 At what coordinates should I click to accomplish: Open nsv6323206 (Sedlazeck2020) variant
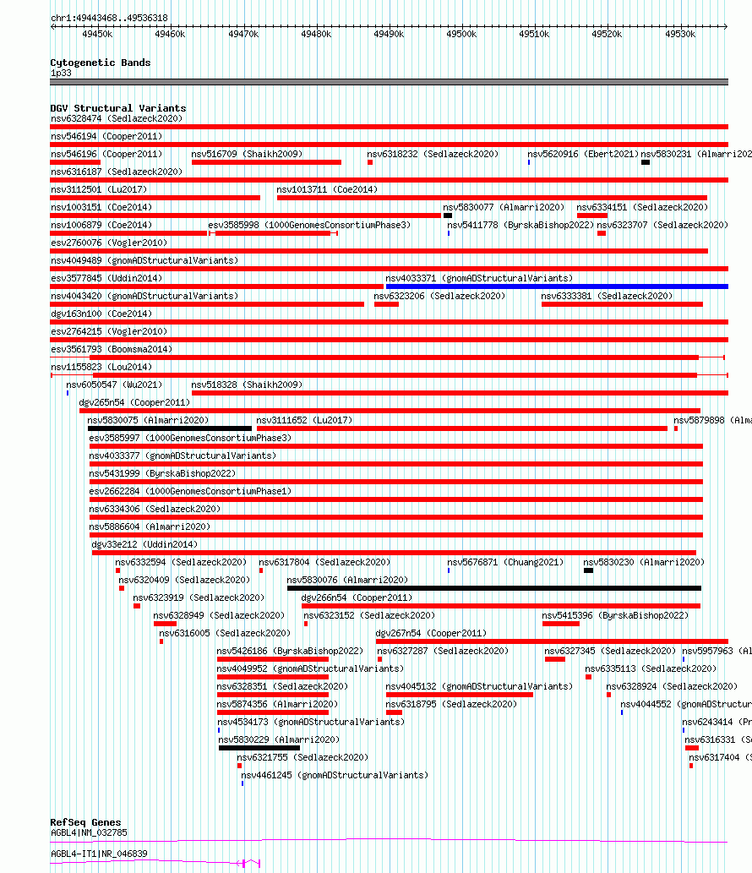386,304
